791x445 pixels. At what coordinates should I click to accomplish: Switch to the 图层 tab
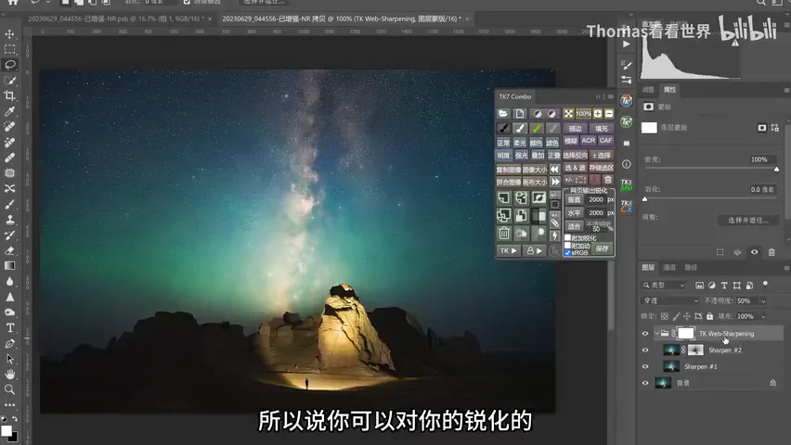pos(648,268)
